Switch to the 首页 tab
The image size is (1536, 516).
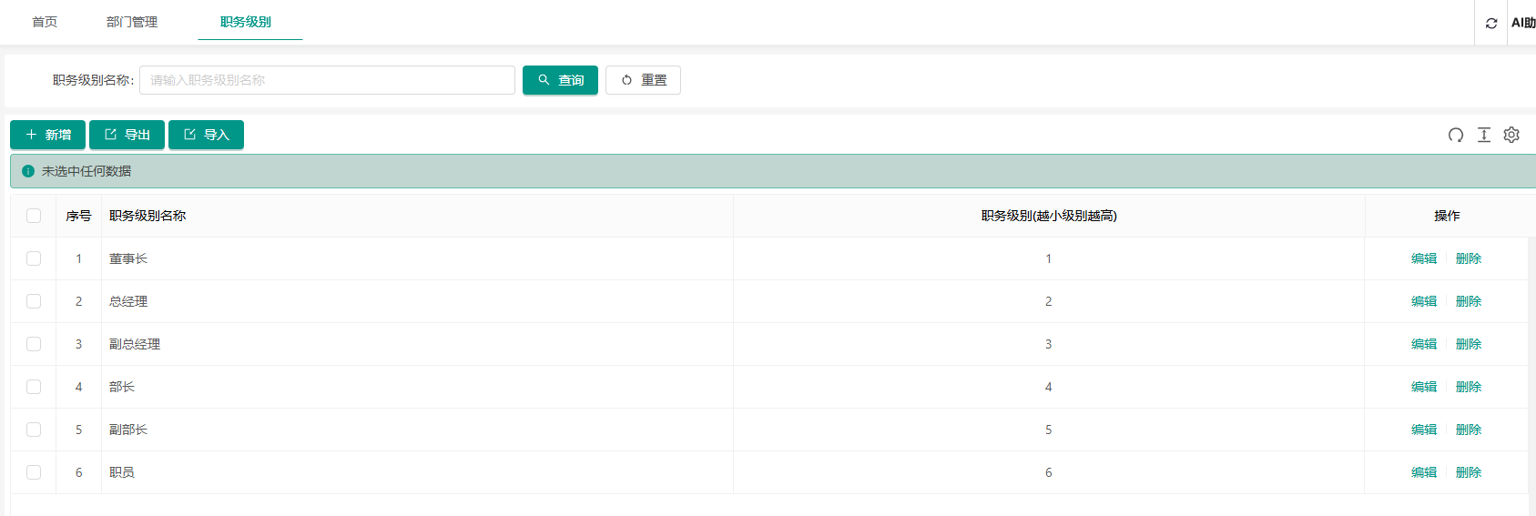coord(45,22)
